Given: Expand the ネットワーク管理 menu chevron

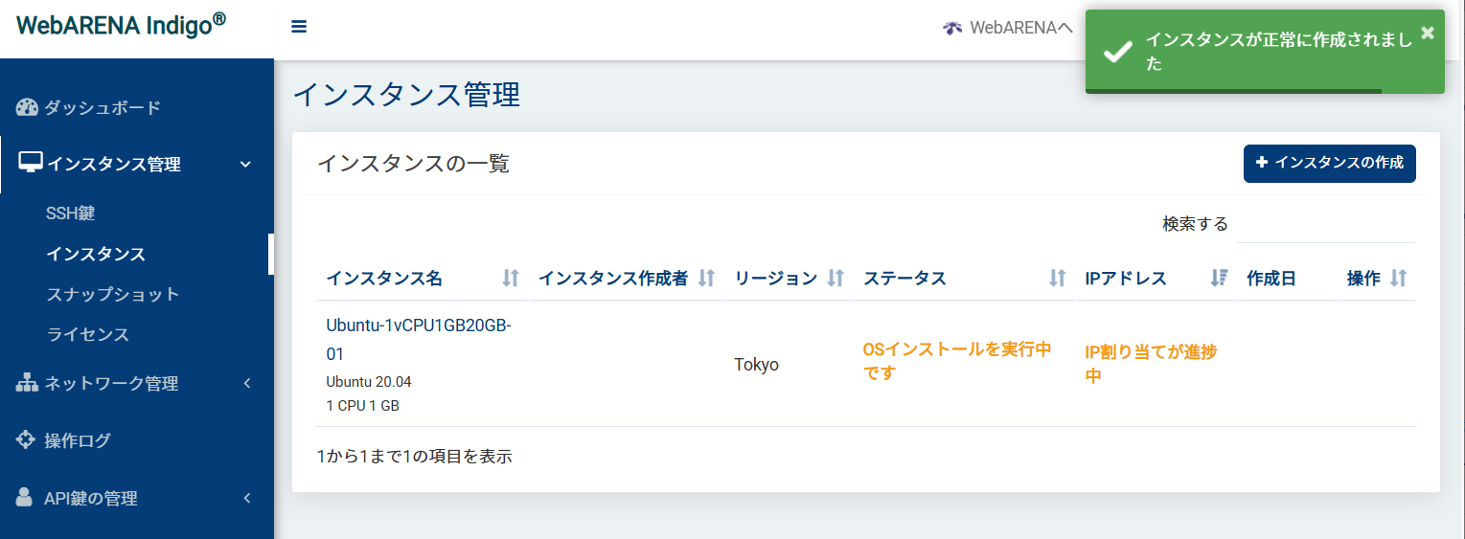Looking at the screenshot, I should click(x=246, y=384).
